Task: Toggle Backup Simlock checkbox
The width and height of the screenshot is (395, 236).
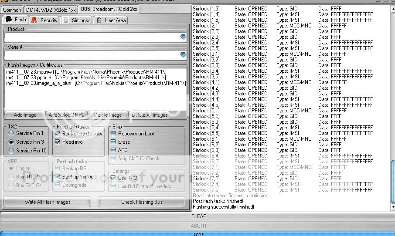Action: pos(58,177)
